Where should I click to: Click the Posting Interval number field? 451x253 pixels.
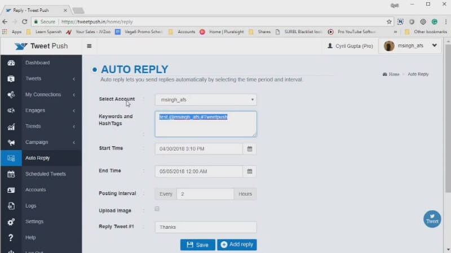pyautogui.click(x=205, y=194)
